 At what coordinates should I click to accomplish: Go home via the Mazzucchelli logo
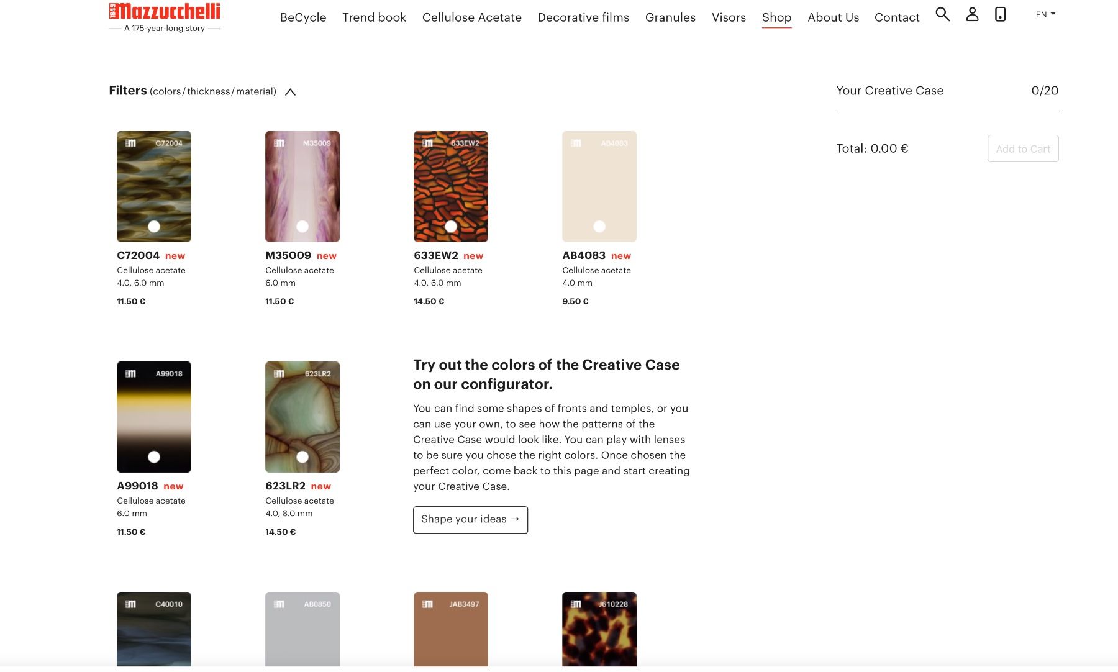[165, 17]
